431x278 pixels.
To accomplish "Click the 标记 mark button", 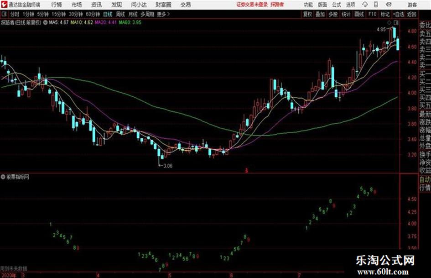I will [x=385, y=14].
